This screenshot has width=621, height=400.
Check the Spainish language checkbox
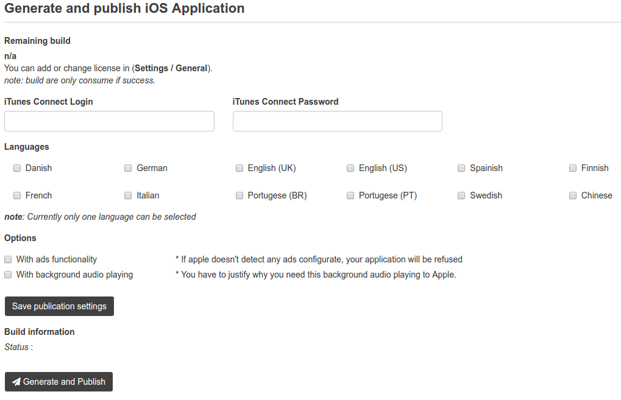pyautogui.click(x=461, y=168)
